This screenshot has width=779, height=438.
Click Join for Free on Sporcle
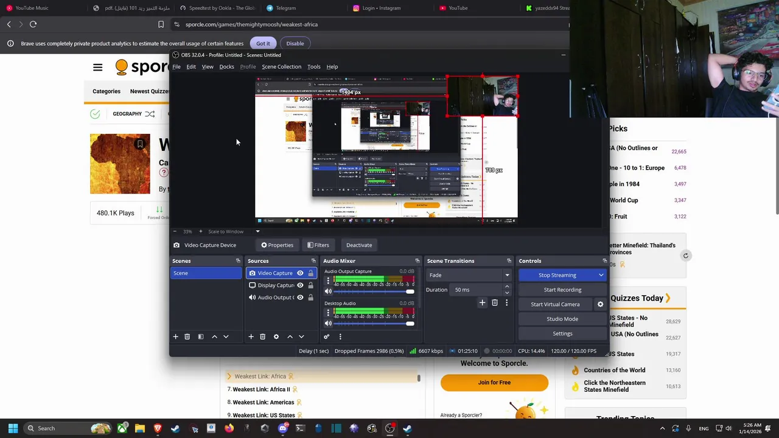pos(494,383)
